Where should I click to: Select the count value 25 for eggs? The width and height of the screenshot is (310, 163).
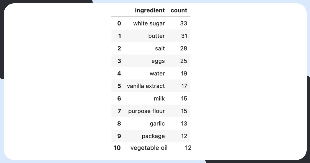[184, 61]
